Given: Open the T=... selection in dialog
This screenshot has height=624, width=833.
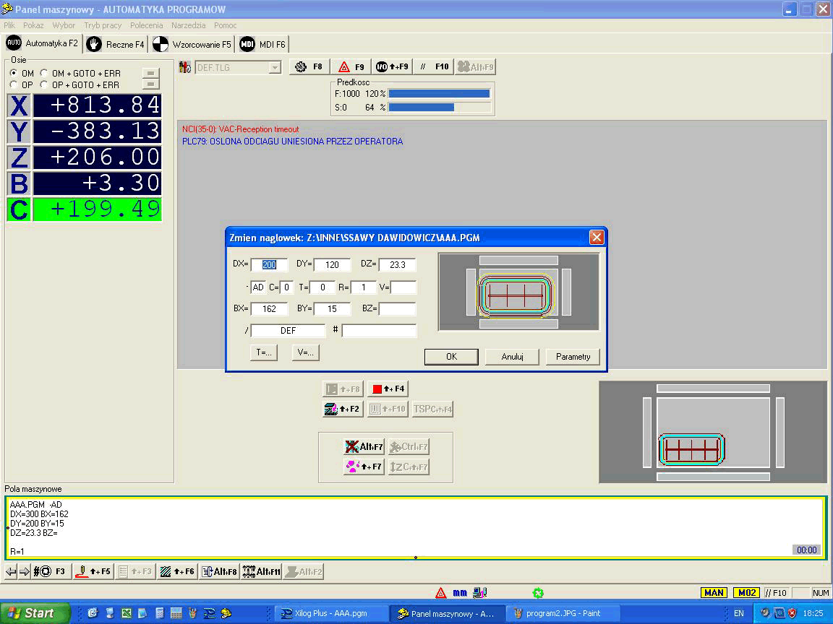Looking at the screenshot, I should tap(263, 353).
